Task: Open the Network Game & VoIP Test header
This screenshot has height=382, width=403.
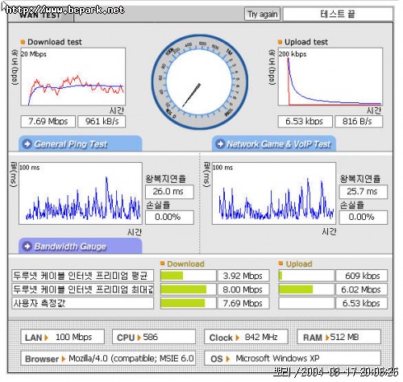Action: (274, 143)
